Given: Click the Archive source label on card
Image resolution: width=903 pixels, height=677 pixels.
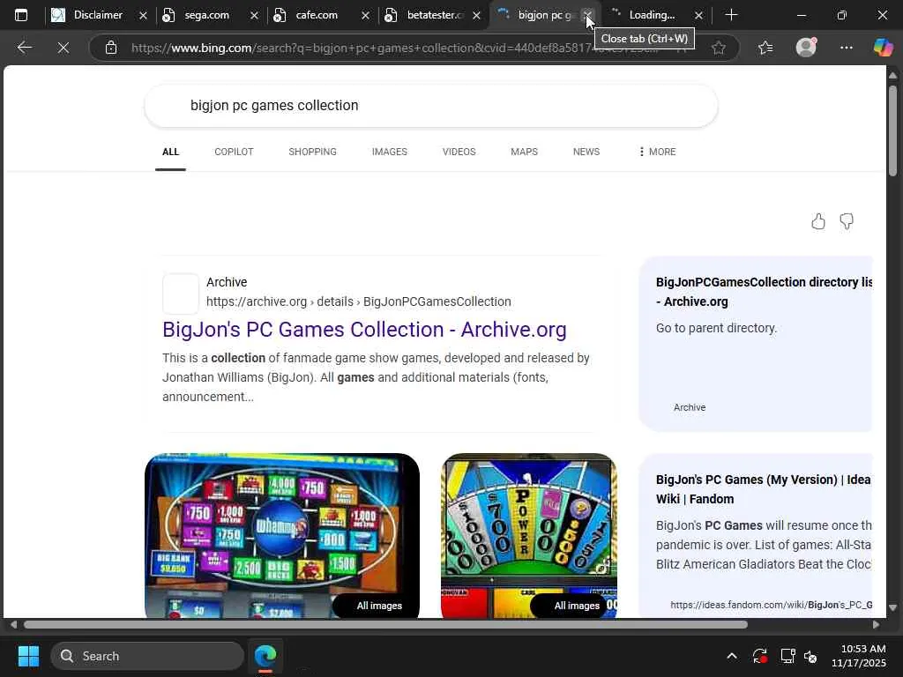Looking at the screenshot, I should click(x=690, y=407).
